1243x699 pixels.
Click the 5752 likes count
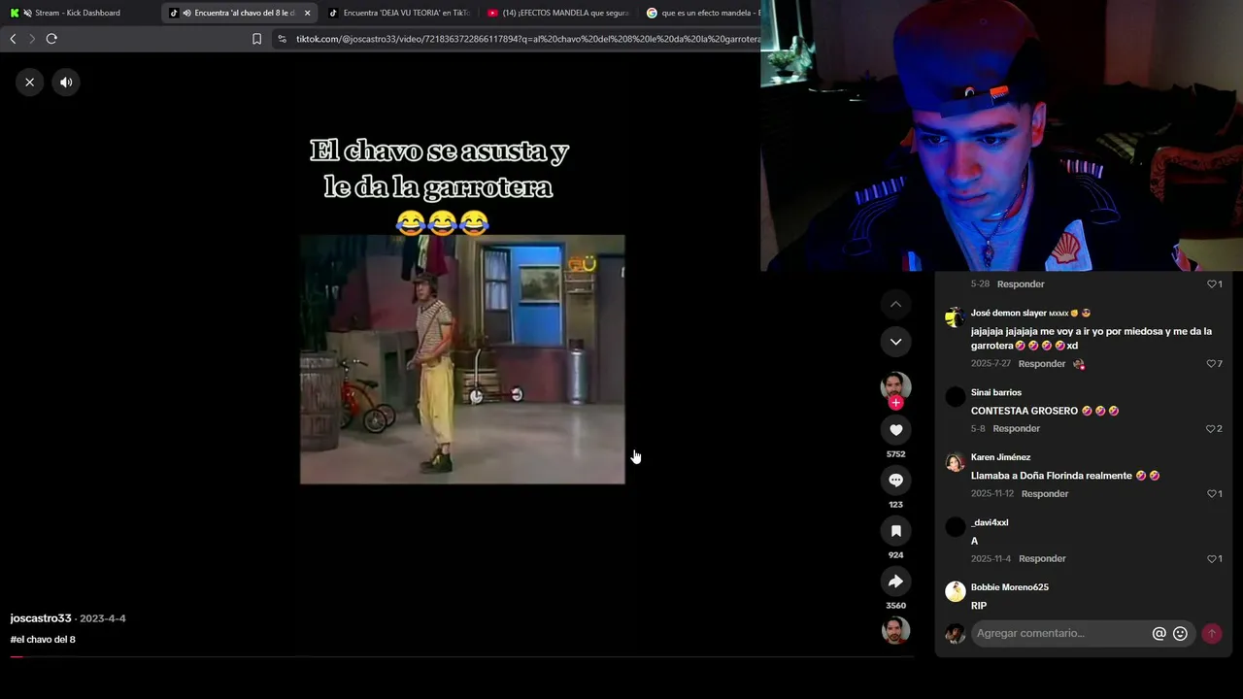click(x=895, y=454)
